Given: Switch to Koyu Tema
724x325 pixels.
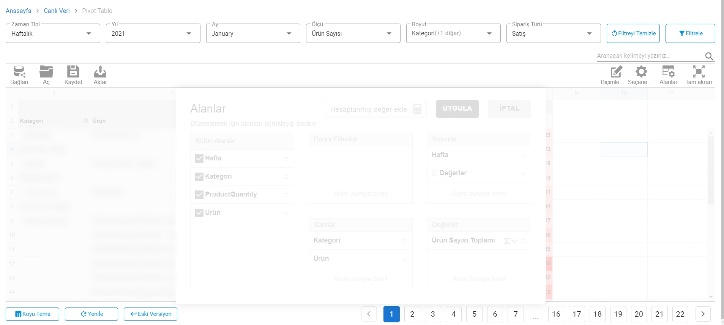Looking at the screenshot, I should click(32, 314).
